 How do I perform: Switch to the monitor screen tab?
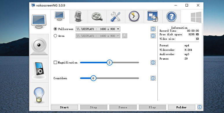pos(60,16)
